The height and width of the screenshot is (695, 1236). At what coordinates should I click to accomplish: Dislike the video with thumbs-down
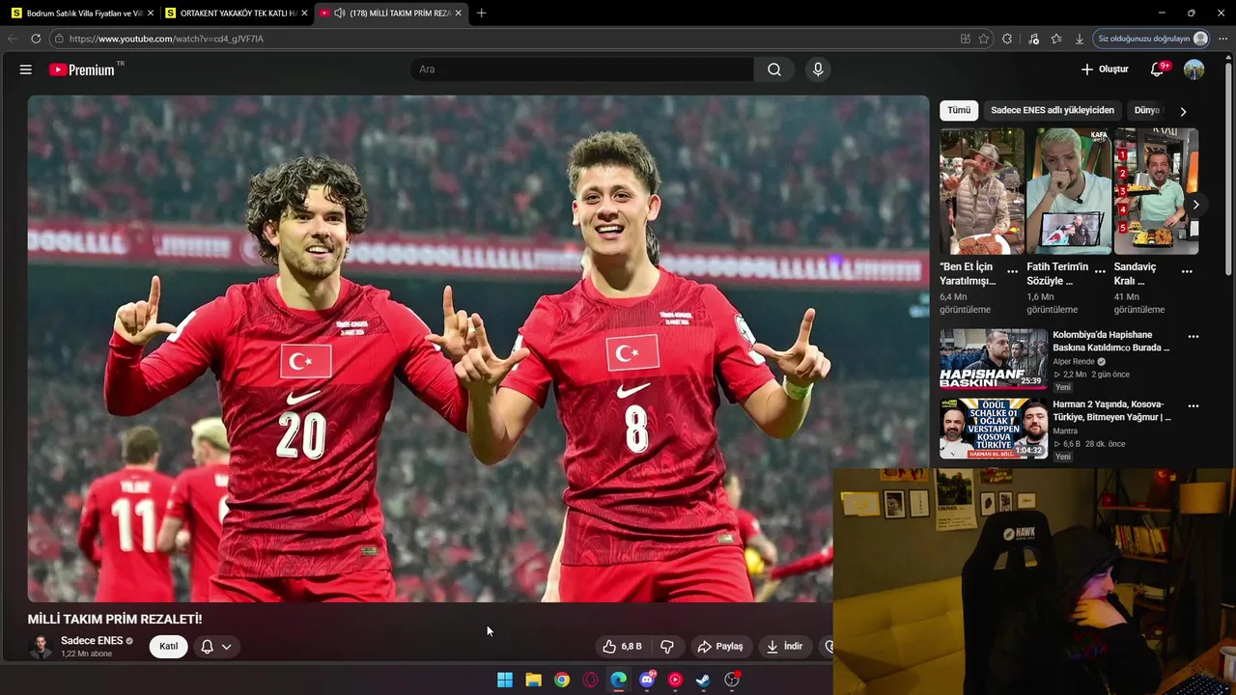[x=667, y=647]
